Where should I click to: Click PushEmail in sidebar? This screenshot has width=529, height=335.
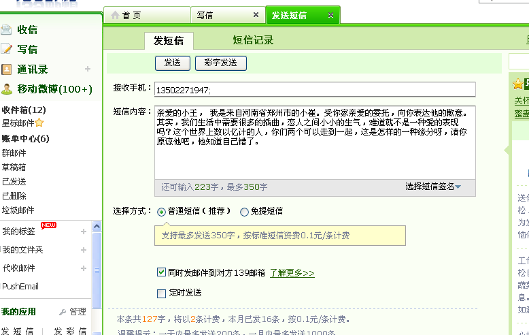click(20, 287)
